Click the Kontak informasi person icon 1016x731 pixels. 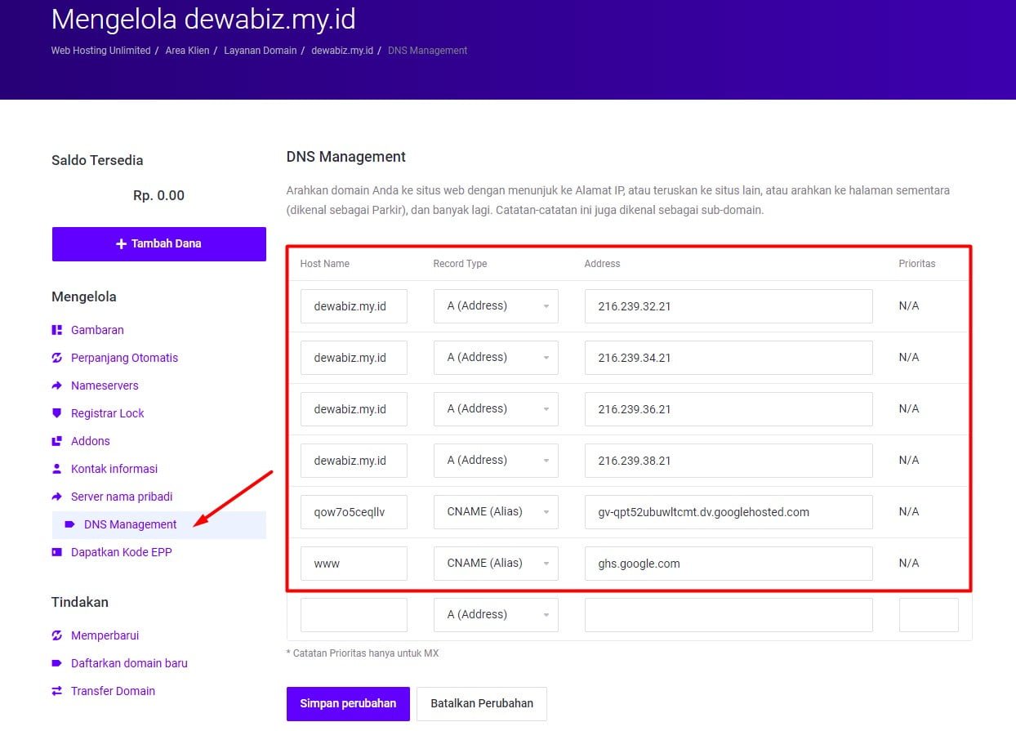pyautogui.click(x=56, y=469)
